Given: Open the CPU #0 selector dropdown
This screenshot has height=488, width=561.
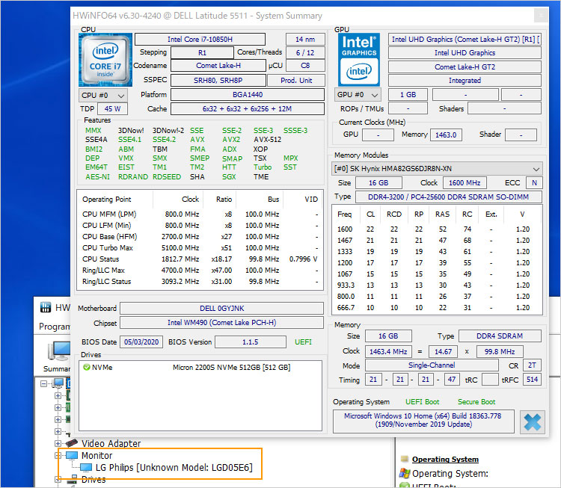Looking at the screenshot, I should 103,96.
